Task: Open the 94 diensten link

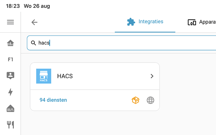Action: [53, 100]
